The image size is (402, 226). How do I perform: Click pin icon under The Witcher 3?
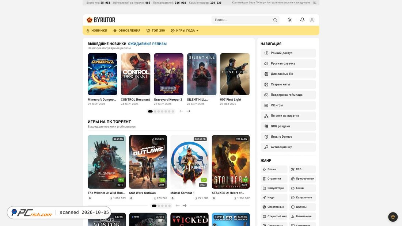click(x=90, y=198)
